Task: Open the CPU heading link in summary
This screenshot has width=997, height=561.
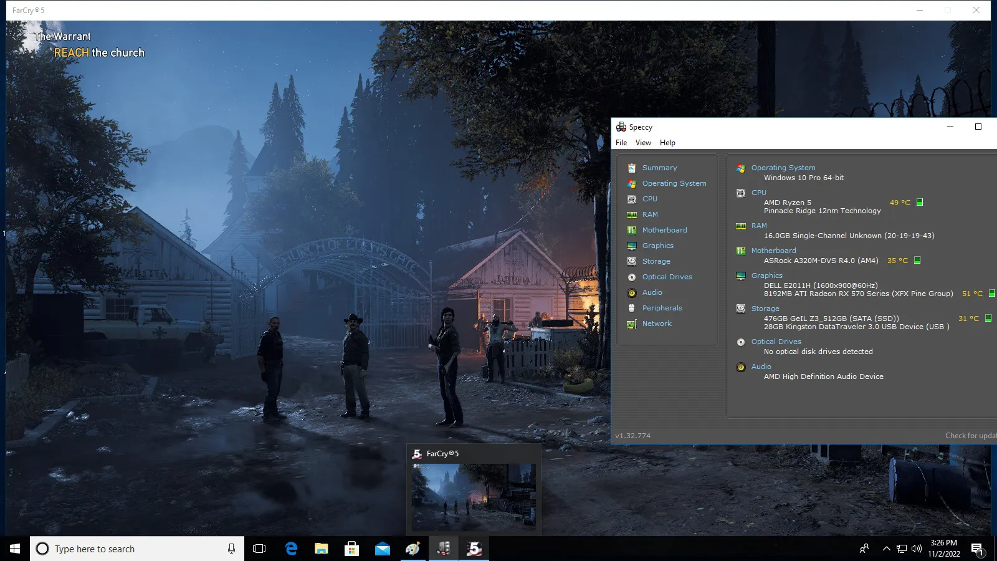Action: [x=759, y=193]
